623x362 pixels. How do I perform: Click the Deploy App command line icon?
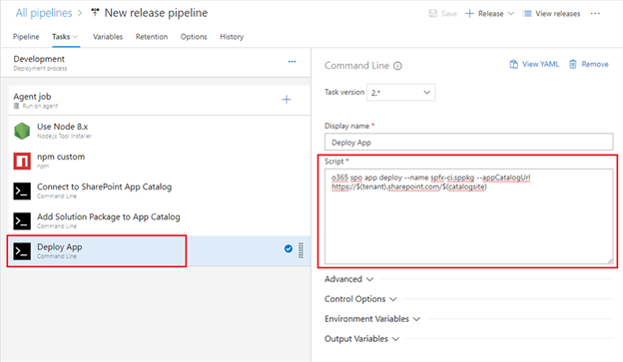(22, 251)
